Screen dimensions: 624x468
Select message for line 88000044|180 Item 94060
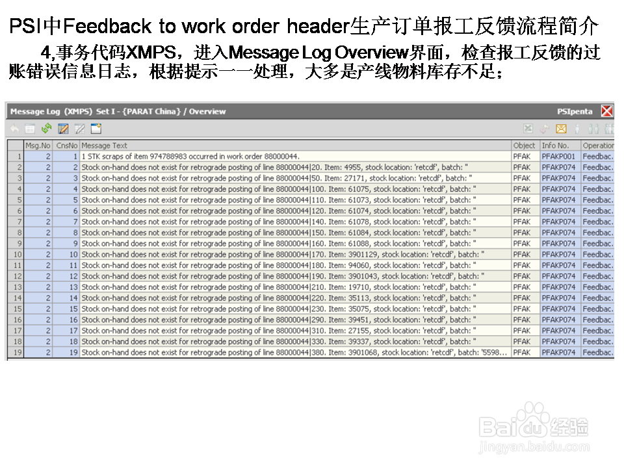pyautogui.click(x=295, y=265)
